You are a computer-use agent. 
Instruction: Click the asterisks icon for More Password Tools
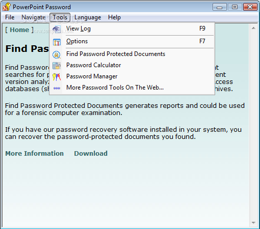click(57, 88)
